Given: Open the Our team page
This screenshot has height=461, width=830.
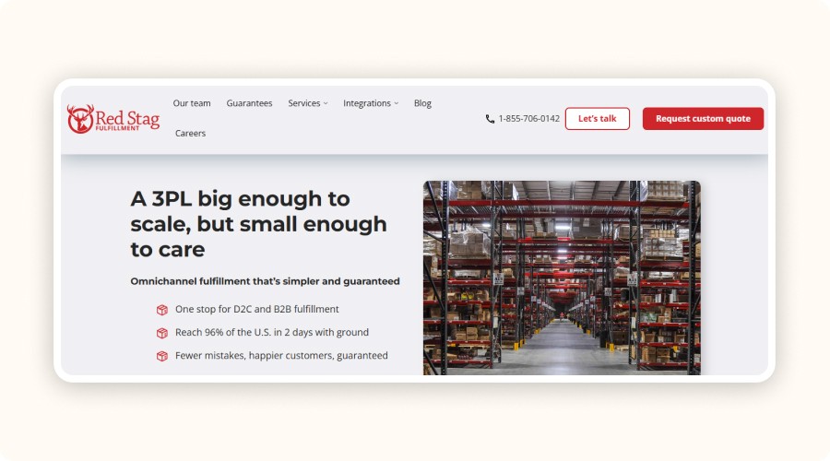Looking at the screenshot, I should tap(192, 103).
